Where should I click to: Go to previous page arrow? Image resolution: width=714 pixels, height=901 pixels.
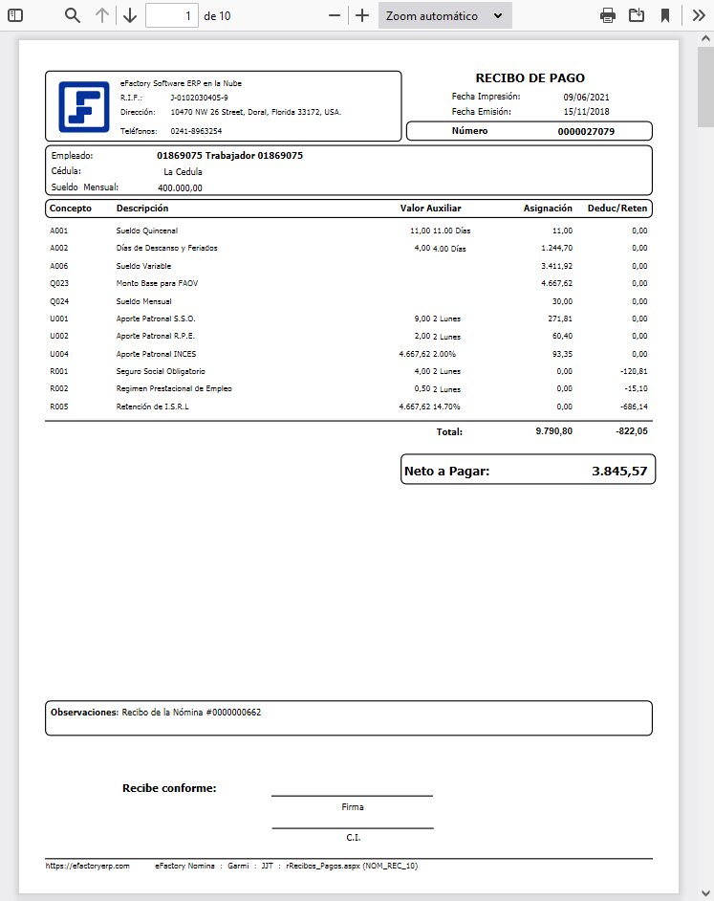point(102,15)
